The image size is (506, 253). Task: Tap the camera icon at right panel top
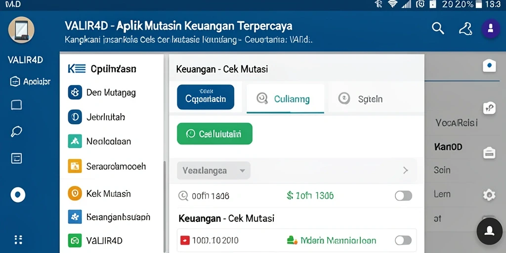489,65
